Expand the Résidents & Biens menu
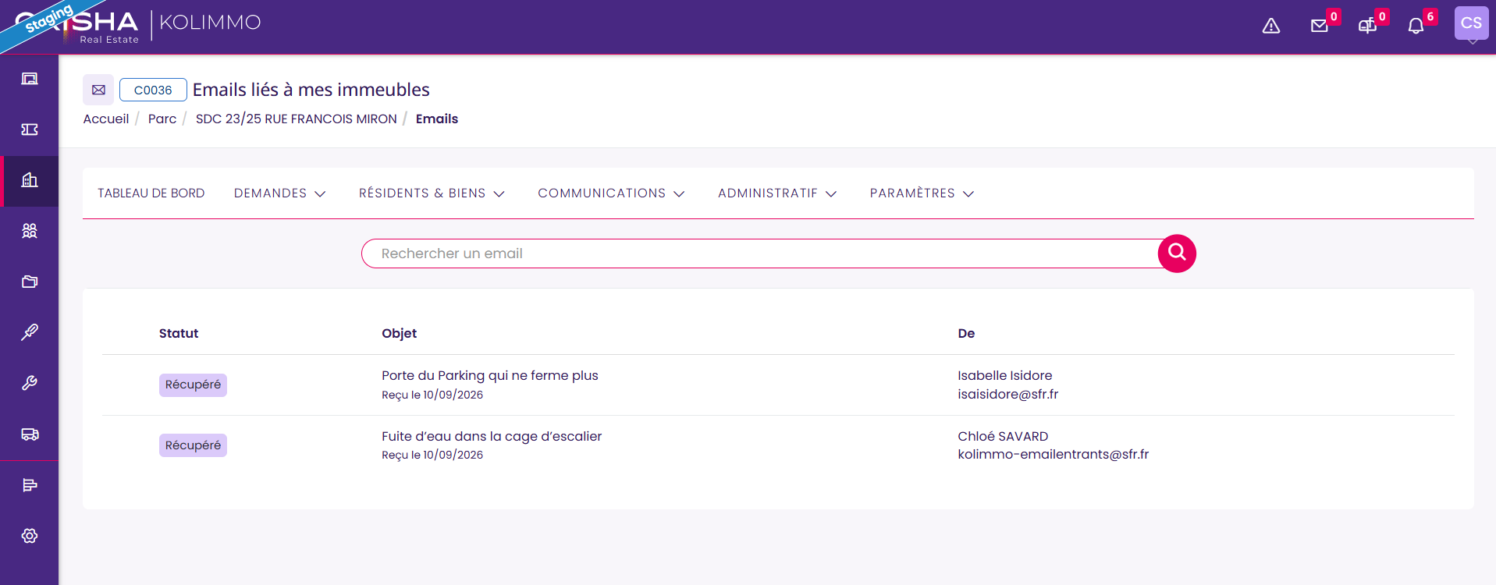The width and height of the screenshot is (1496, 585). pyautogui.click(x=432, y=193)
